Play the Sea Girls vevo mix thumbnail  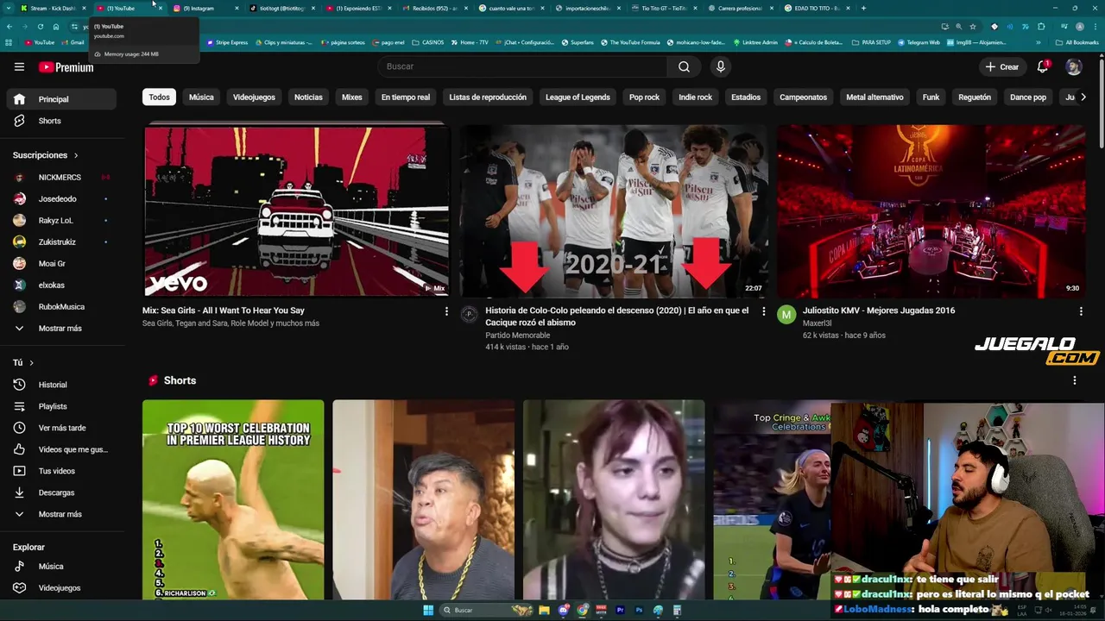(x=296, y=211)
